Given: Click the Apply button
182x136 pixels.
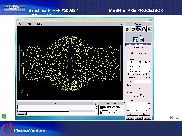Looking at the screenshot, I should [x=130, y=118].
